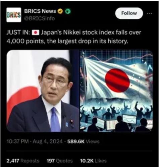Open the left photo of man speaking
The width and height of the screenshot is (159, 167).
tap(43, 91)
